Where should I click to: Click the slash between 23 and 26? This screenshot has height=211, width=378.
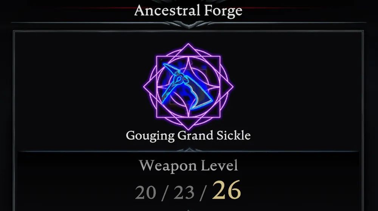click(x=203, y=193)
